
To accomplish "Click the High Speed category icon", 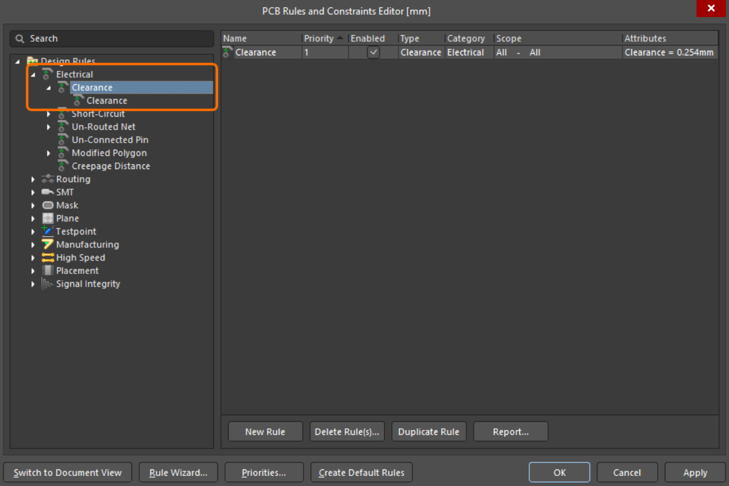I will tap(48, 258).
